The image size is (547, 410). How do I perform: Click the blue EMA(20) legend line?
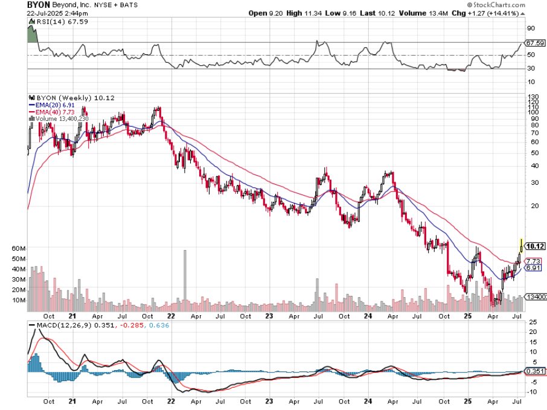coord(31,105)
